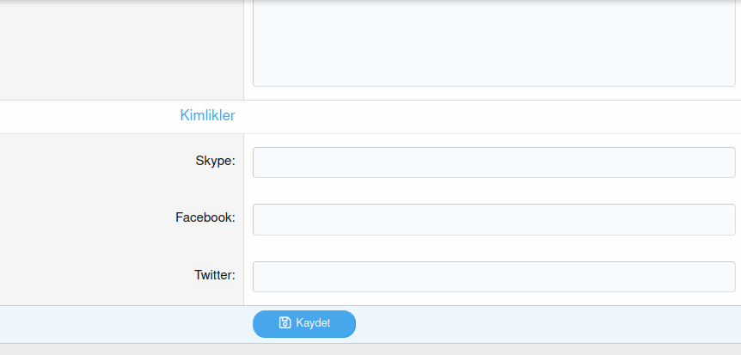Select the Twitter text box
741x355 pixels.
pyautogui.click(x=493, y=277)
